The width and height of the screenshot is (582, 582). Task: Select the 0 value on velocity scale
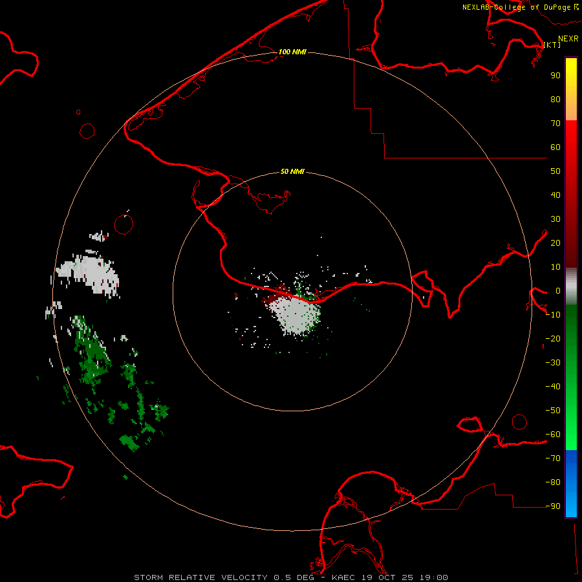[558, 290]
